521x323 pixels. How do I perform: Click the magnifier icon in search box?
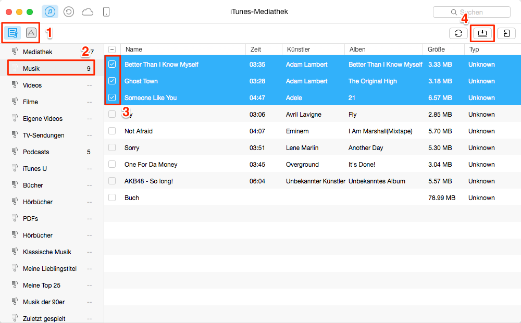pyautogui.click(x=454, y=13)
